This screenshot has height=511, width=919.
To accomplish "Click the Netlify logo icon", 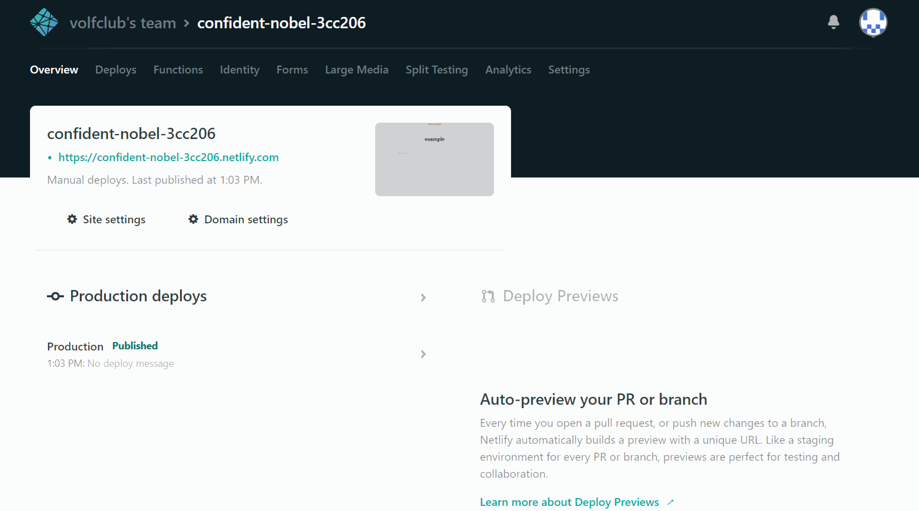I will (x=44, y=23).
